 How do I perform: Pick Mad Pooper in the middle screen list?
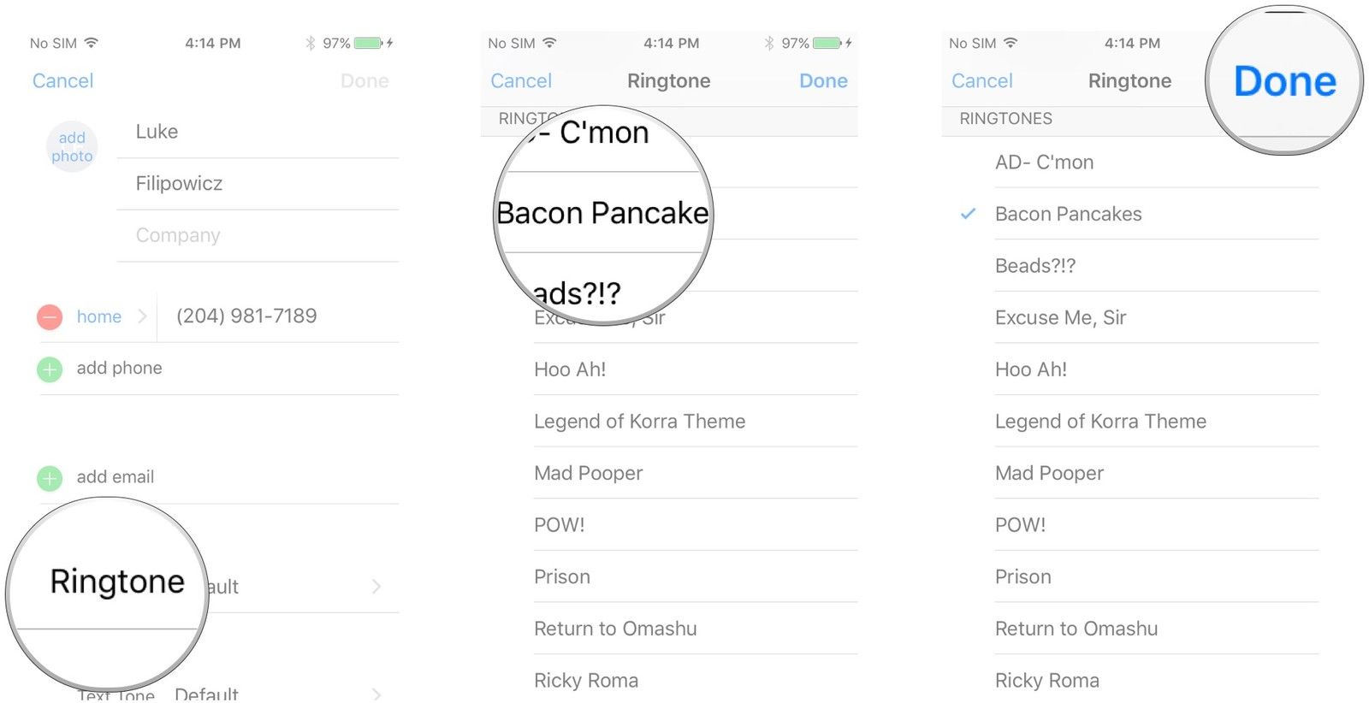point(588,473)
